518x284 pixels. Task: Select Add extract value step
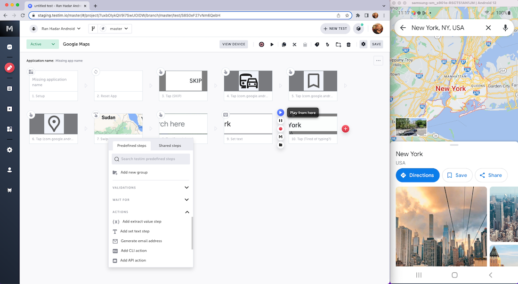click(x=142, y=221)
